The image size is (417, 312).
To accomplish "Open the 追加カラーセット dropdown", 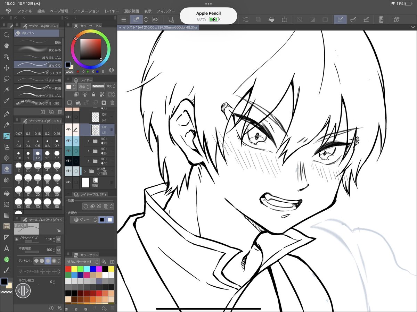I will click(82, 262).
